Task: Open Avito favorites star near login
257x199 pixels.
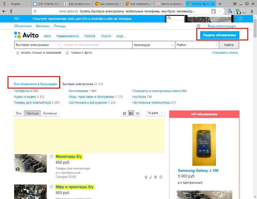Action: [x=199, y=26]
